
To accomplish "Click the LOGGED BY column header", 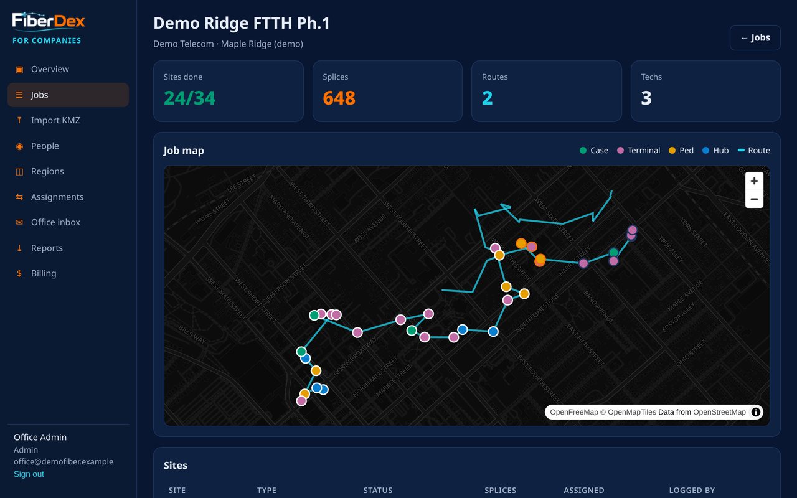I will [692, 491].
